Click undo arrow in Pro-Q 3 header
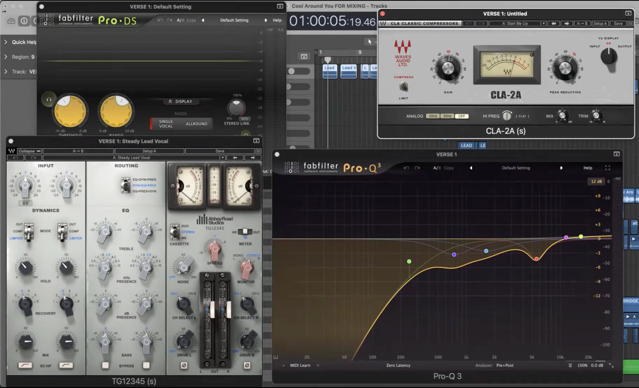The image size is (639, 388). pyautogui.click(x=406, y=168)
